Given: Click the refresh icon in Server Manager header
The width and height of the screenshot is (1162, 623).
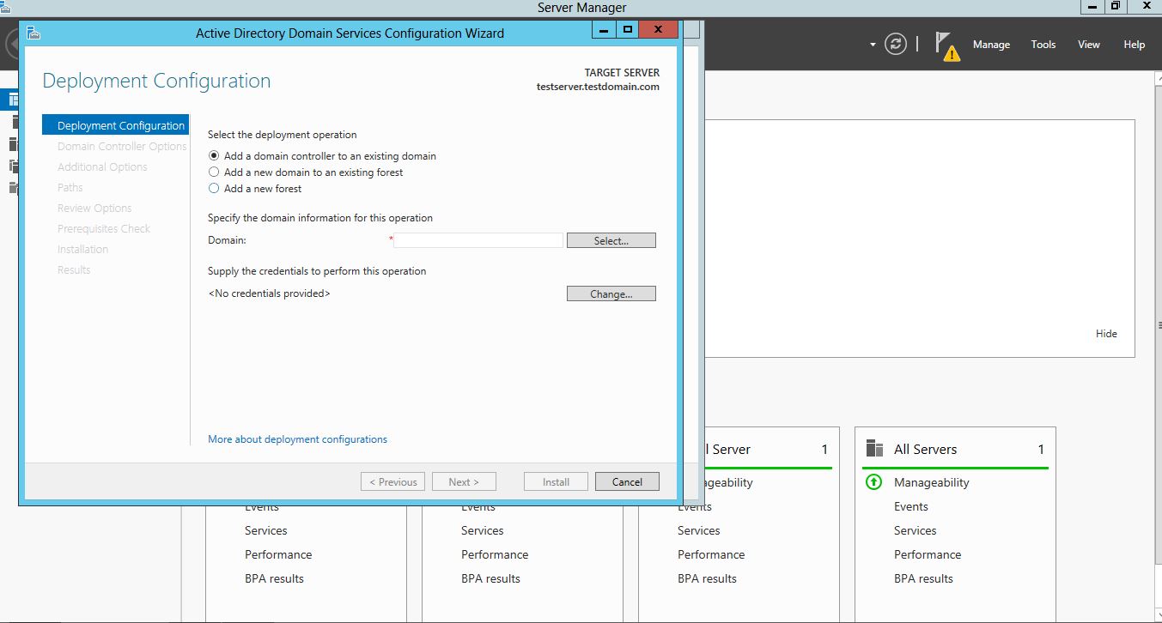Looking at the screenshot, I should point(896,45).
